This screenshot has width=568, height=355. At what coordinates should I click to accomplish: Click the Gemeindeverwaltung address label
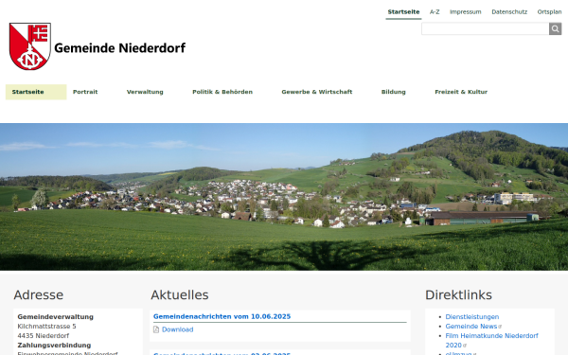click(56, 316)
